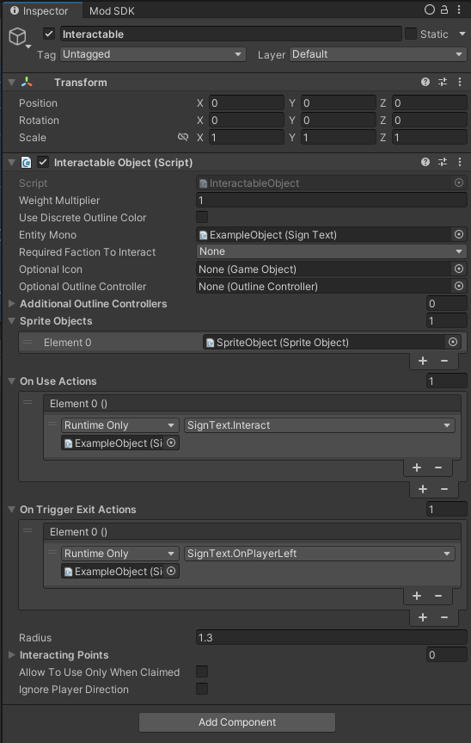Open Required Faction To Interact dropdown

click(x=332, y=251)
